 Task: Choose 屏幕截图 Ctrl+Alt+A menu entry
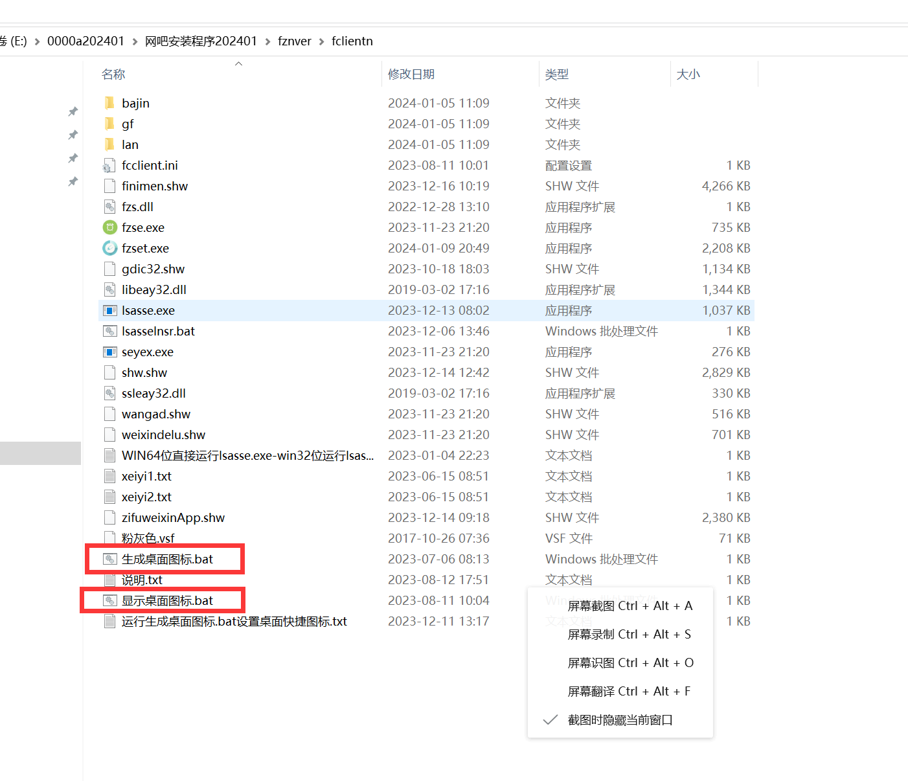(630, 606)
